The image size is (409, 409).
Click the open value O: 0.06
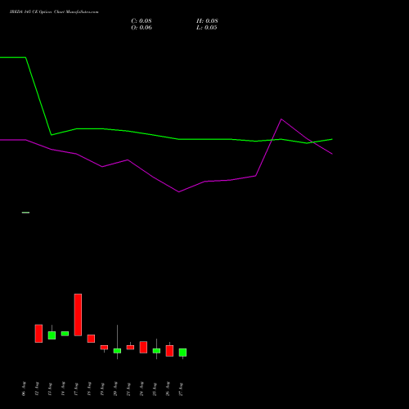142,28
